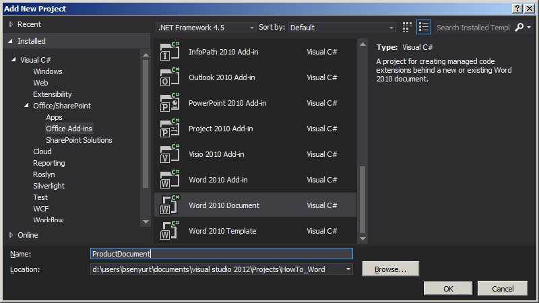
Task: Select the Silverlight category
Action: tap(49, 186)
